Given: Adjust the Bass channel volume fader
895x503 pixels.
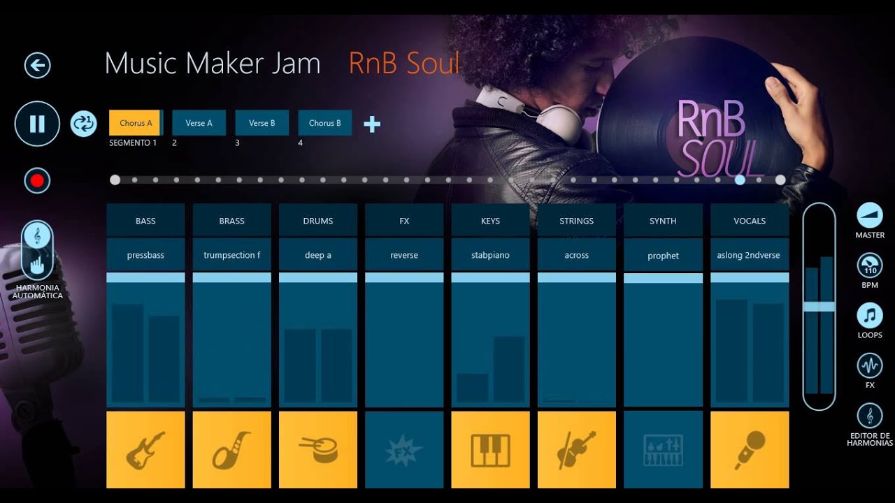Looking at the screenshot, I should (145, 277).
